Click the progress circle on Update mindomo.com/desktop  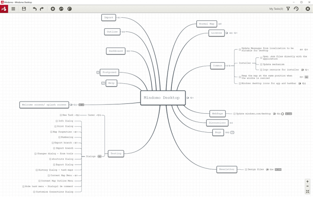[282, 114]
